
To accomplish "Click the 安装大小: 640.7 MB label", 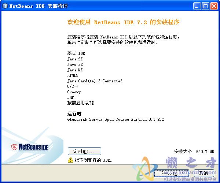I will click(x=194, y=152).
